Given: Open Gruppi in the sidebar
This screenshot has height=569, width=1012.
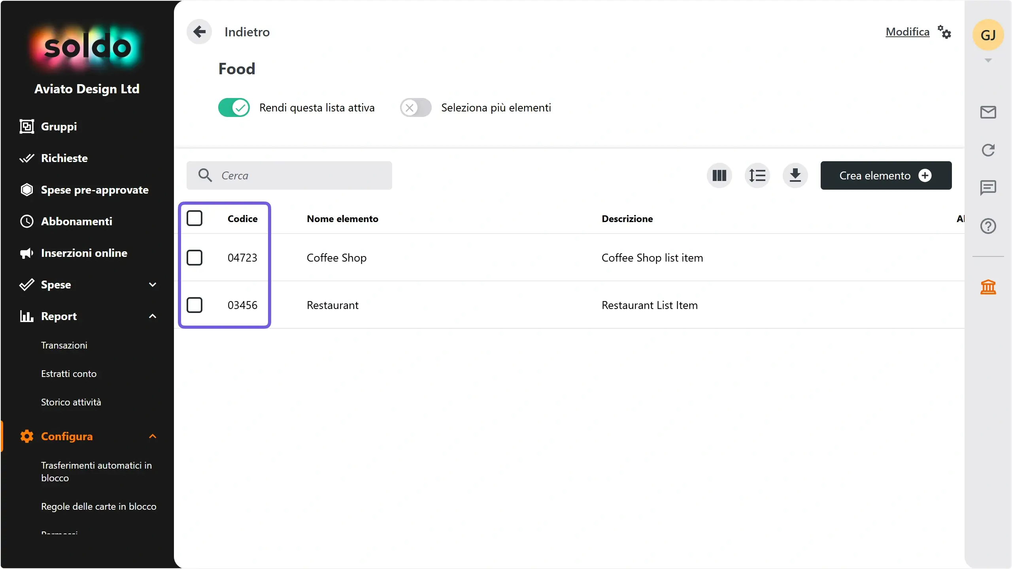Looking at the screenshot, I should [59, 126].
